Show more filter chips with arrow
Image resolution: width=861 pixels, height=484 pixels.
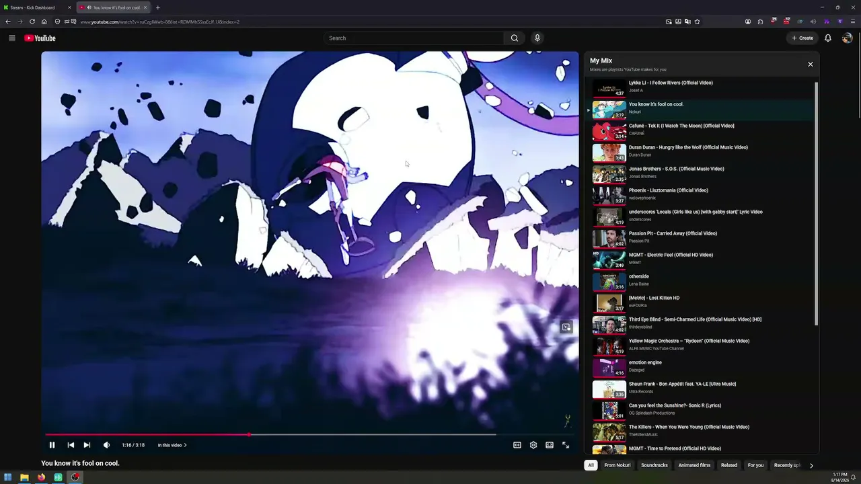pyautogui.click(x=811, y=465)
